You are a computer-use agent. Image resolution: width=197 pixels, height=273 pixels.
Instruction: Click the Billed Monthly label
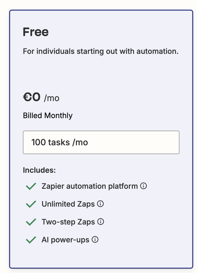pyautogui.click(x=47, y=115)
